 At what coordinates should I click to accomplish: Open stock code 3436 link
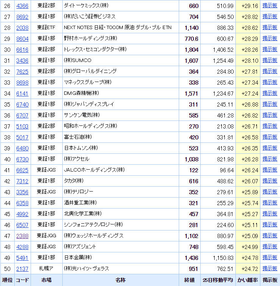pyautogui.click(x=22, y=61)
